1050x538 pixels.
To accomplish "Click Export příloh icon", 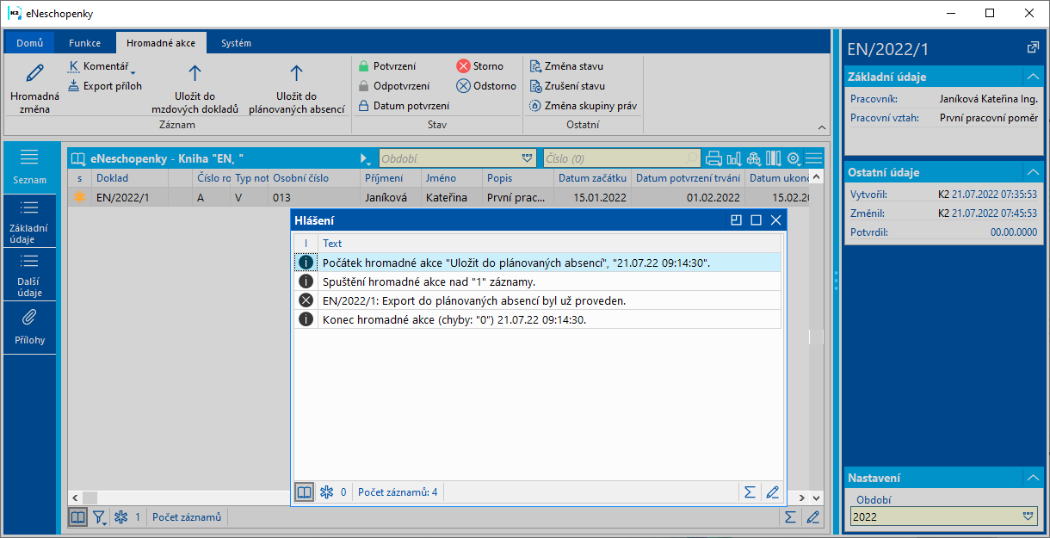I will click(x=73, y=85).
